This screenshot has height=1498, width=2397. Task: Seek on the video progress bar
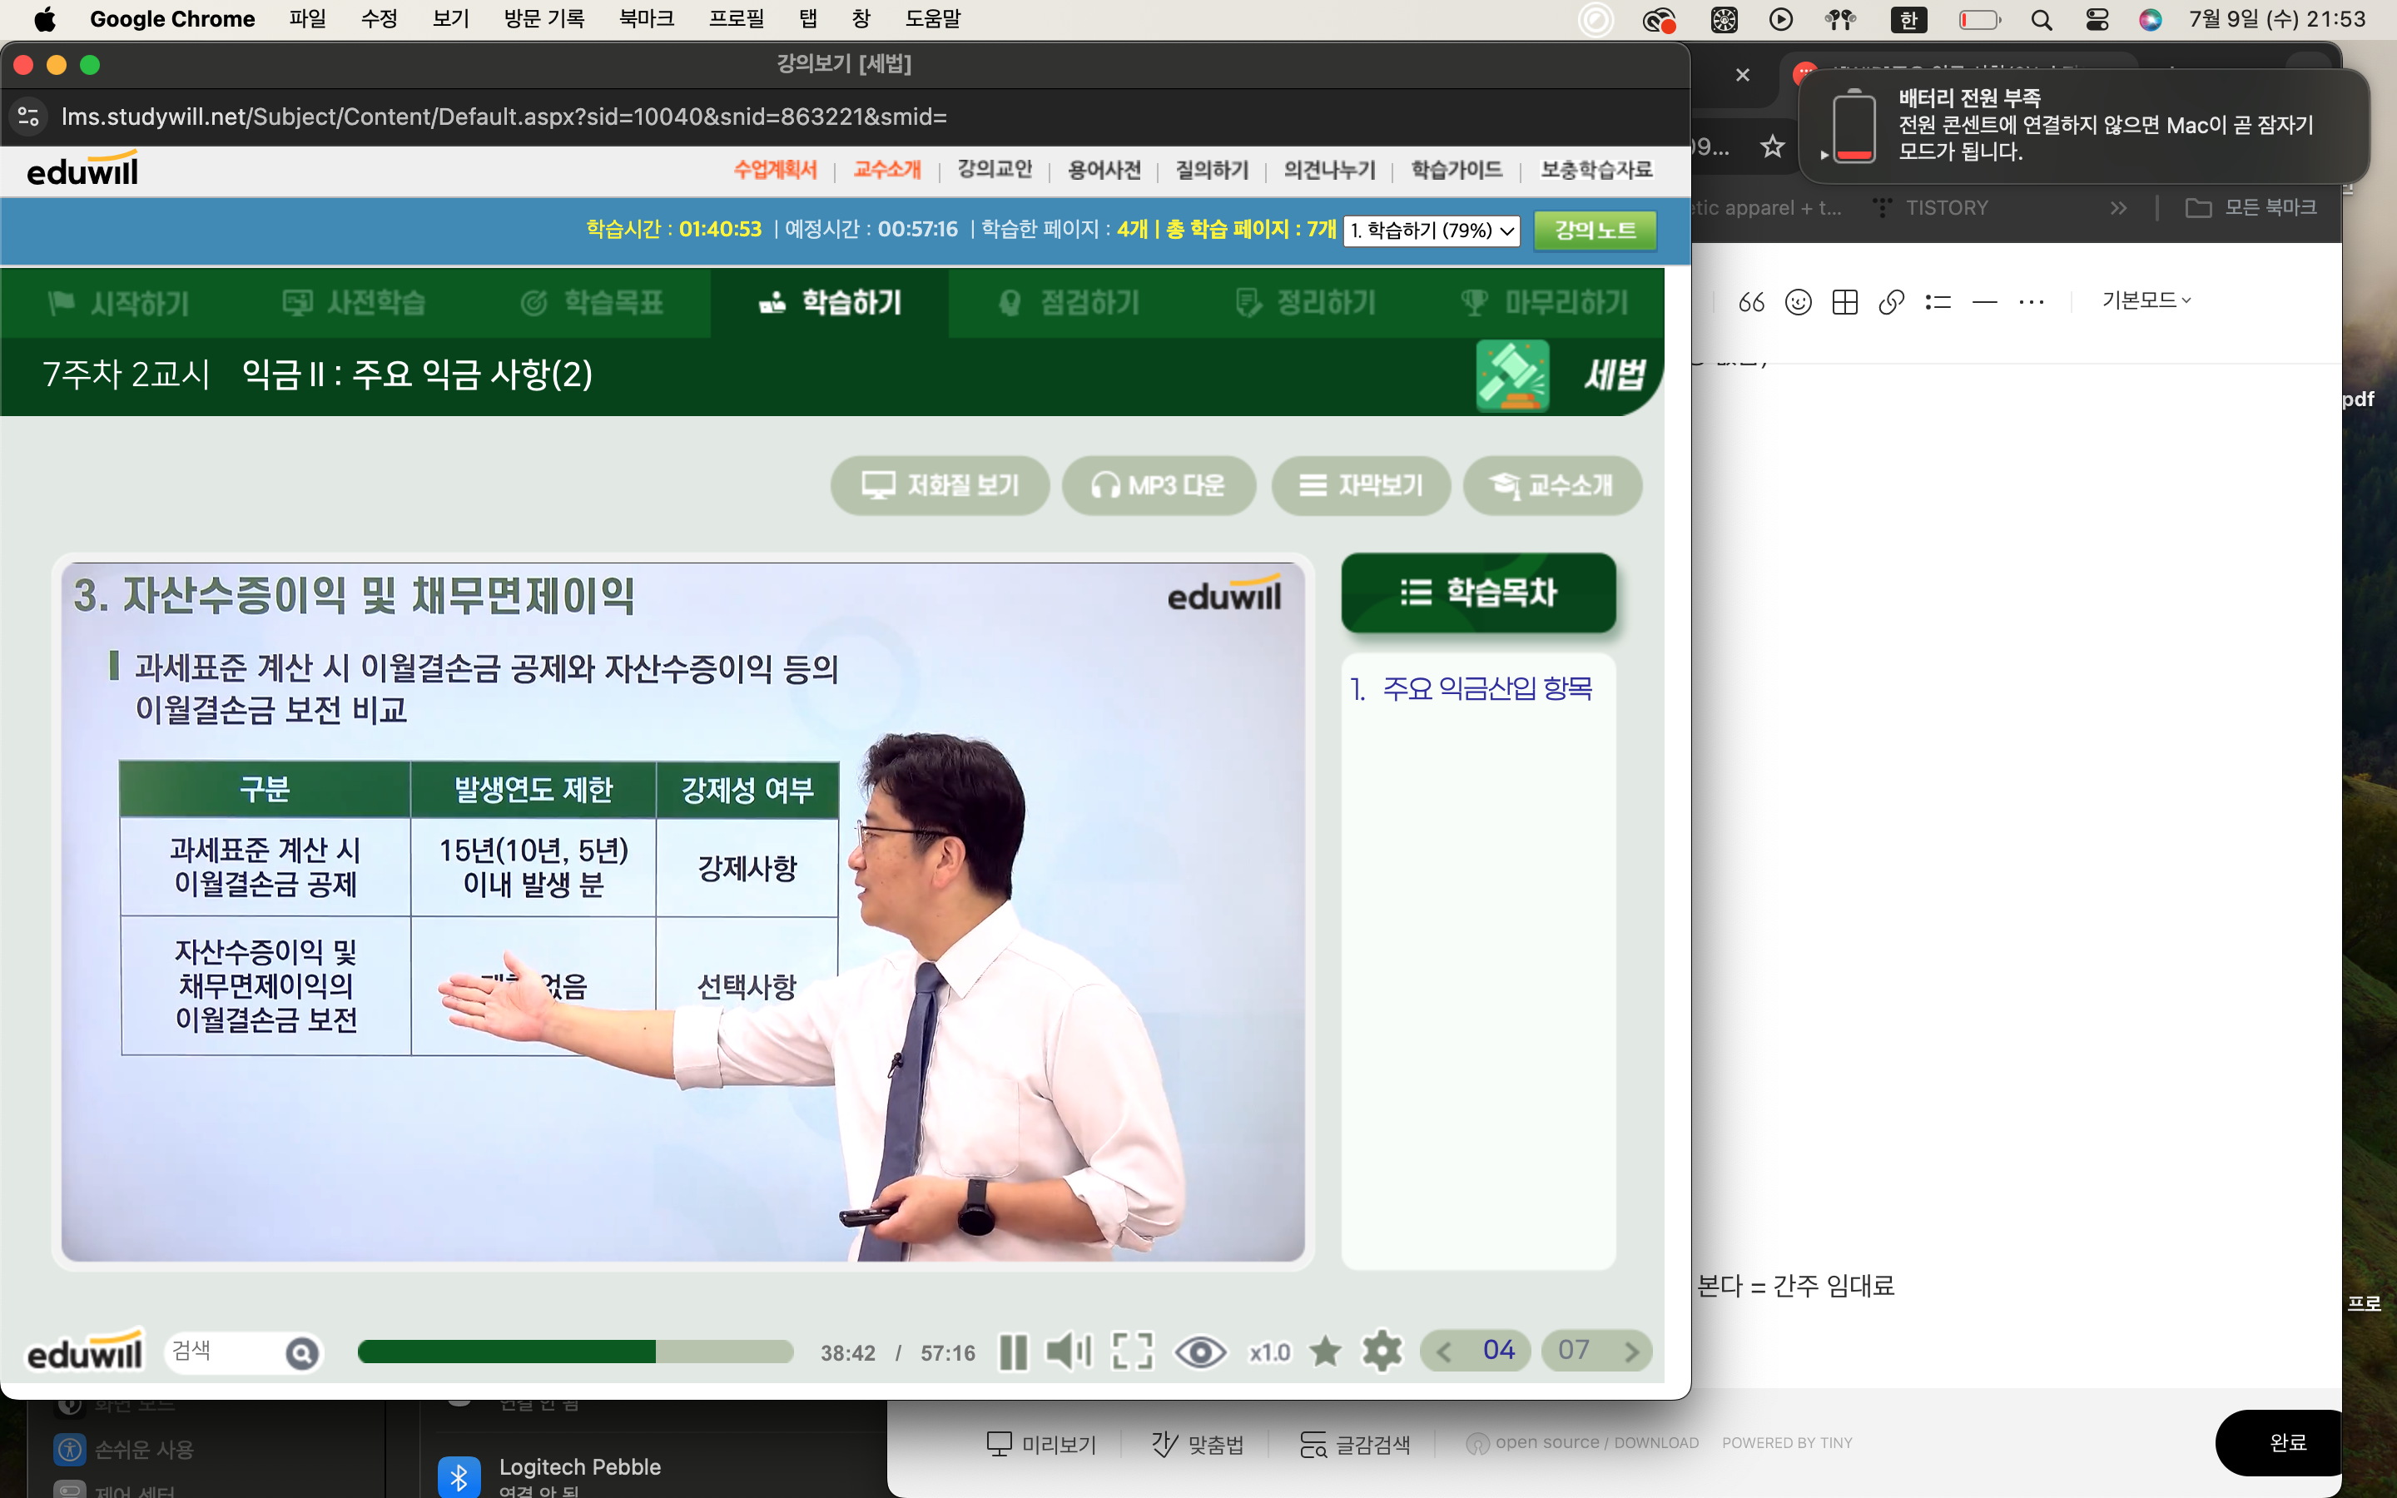point(574,1352)
